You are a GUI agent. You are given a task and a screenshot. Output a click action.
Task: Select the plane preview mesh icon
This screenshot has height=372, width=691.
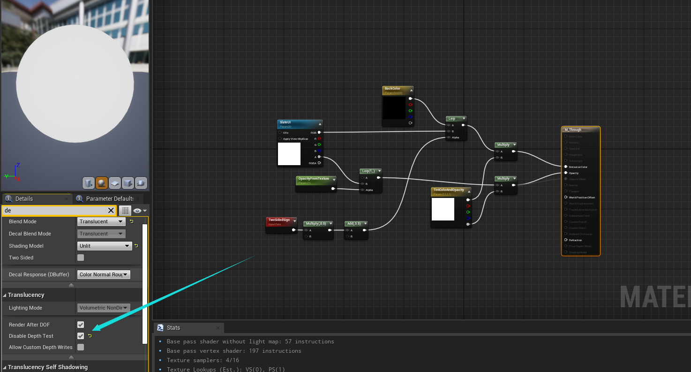[x=115, y=182]
